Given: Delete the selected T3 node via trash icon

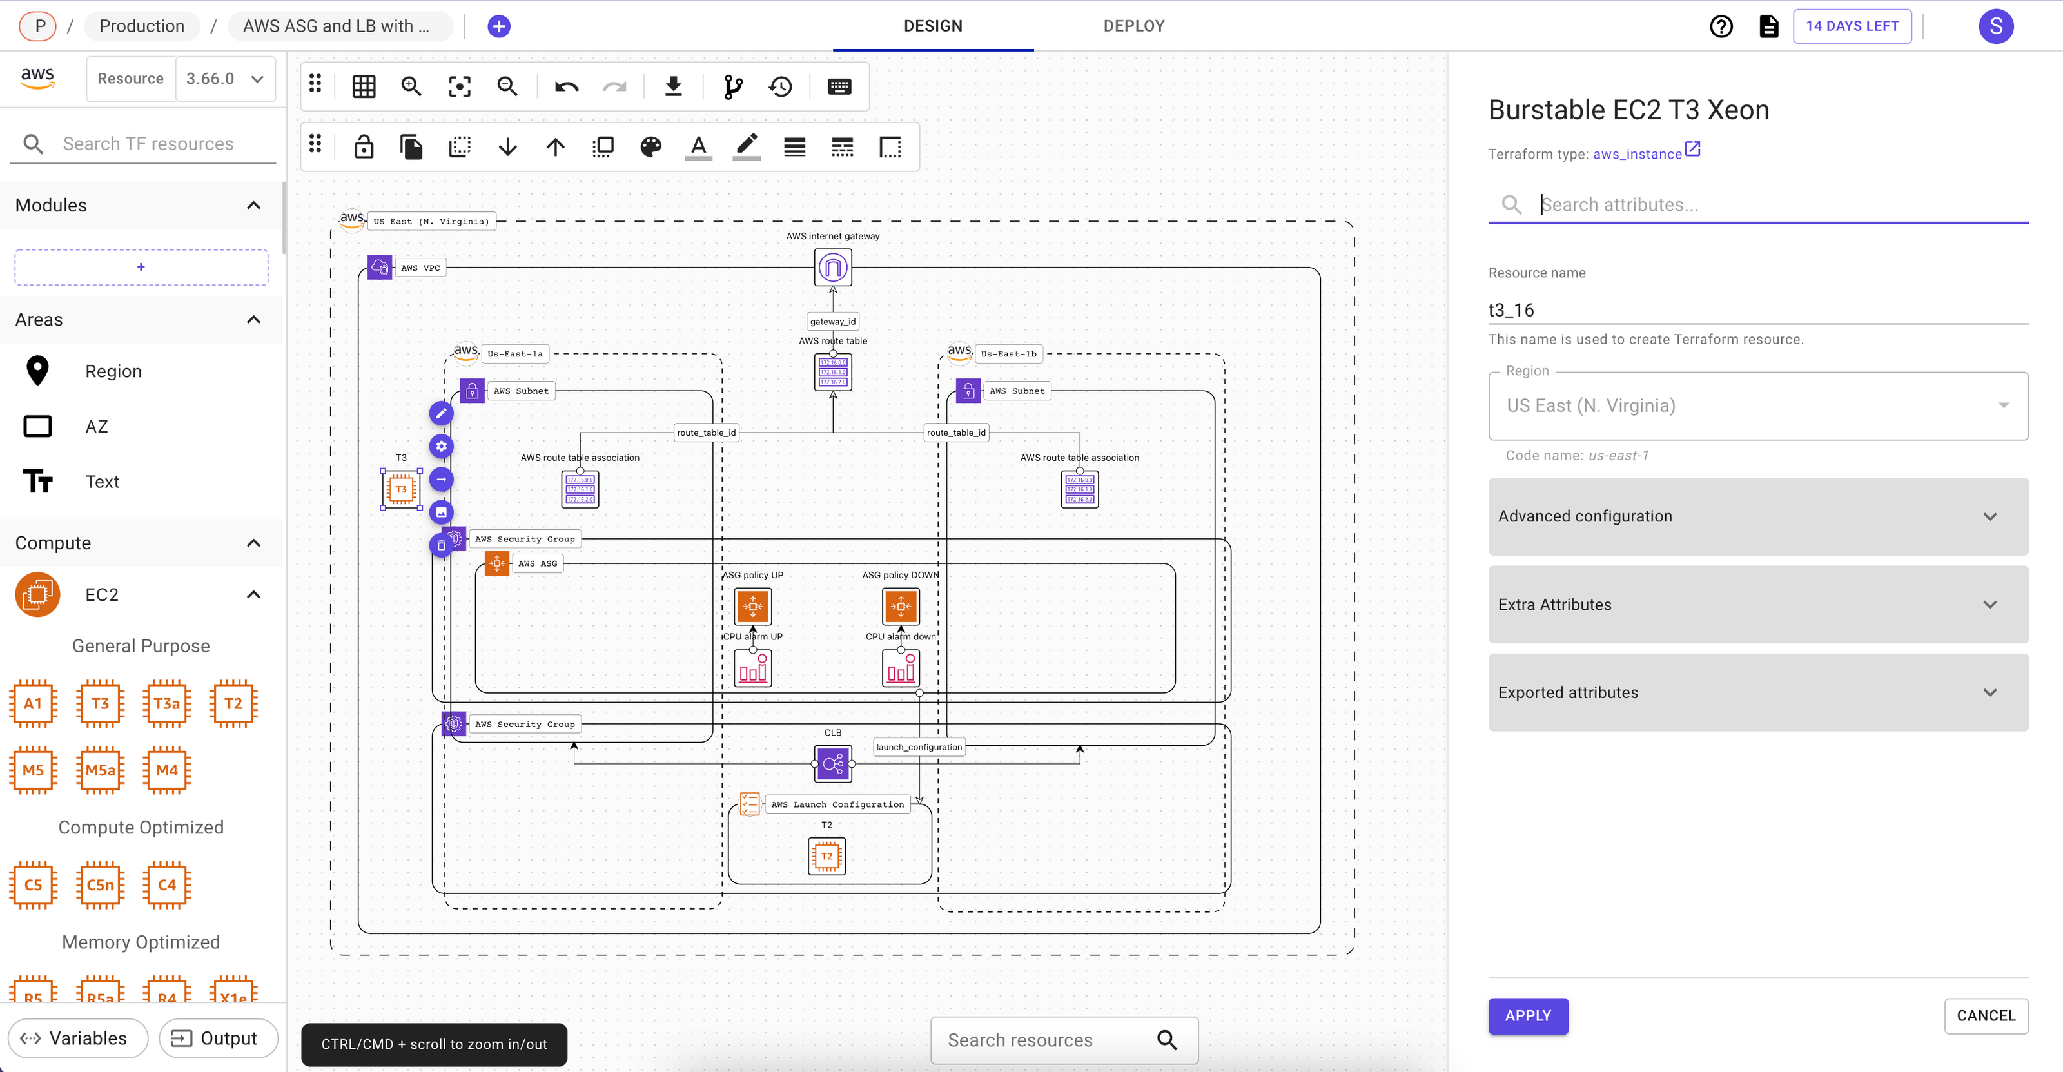Looking at the screenshot, I should coord(441,545).
